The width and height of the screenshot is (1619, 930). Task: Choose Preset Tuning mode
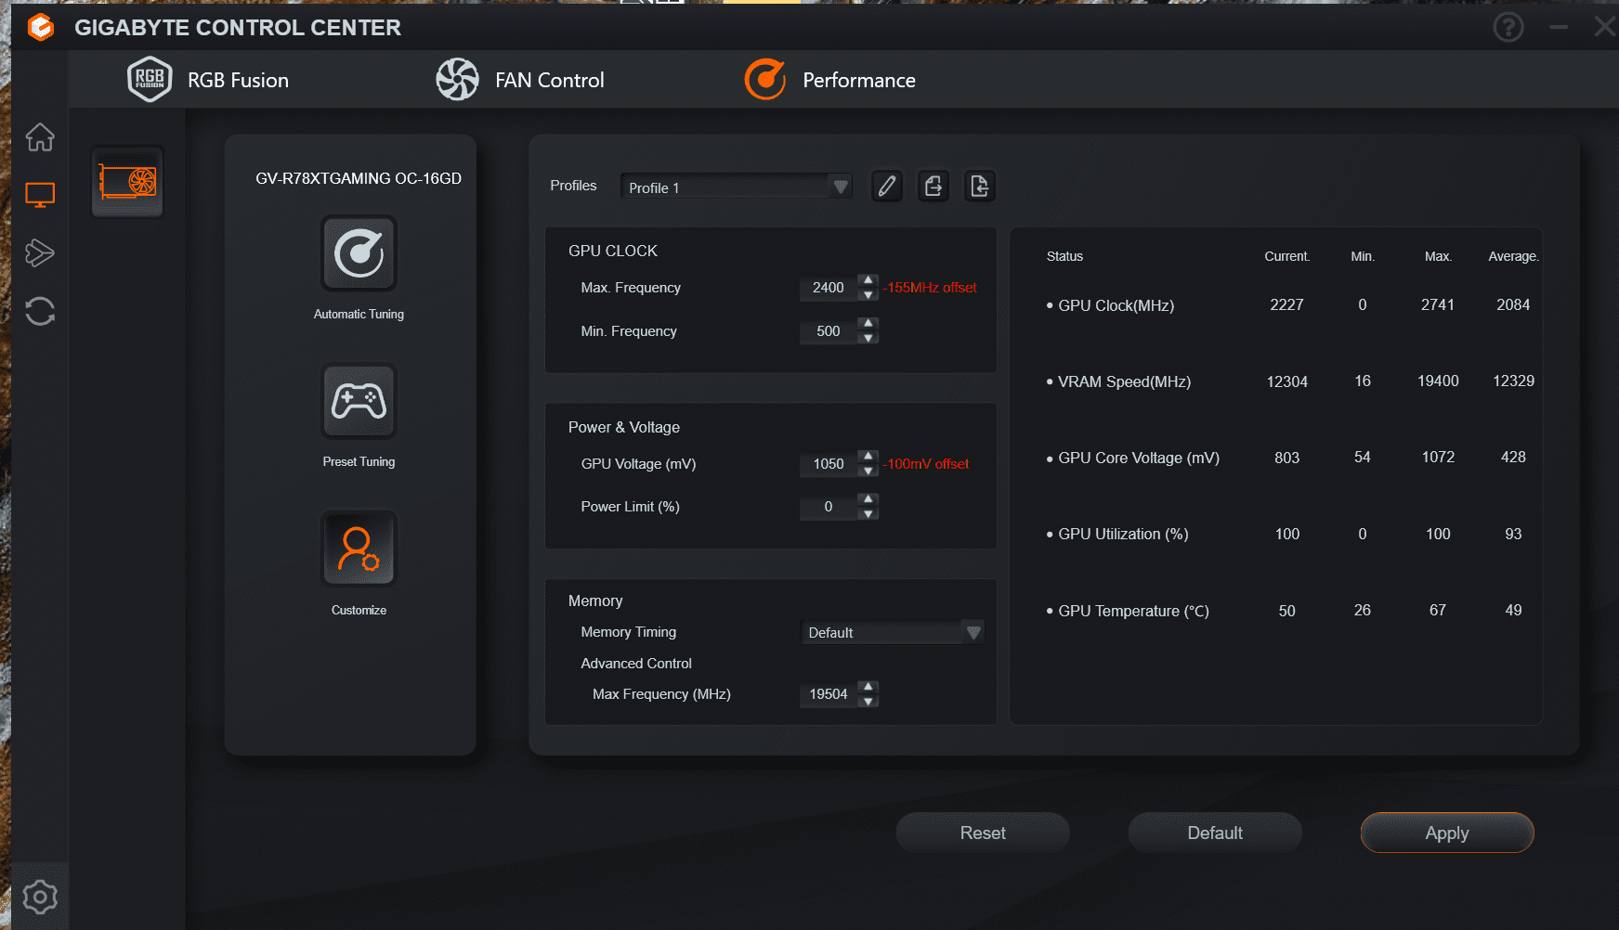359,401
